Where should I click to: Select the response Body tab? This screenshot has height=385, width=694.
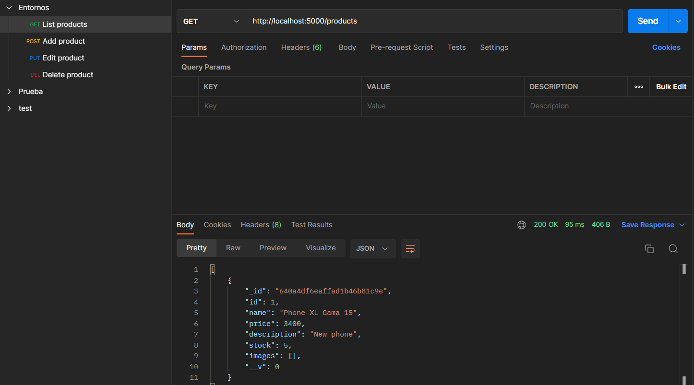click(x=185, y=225)
